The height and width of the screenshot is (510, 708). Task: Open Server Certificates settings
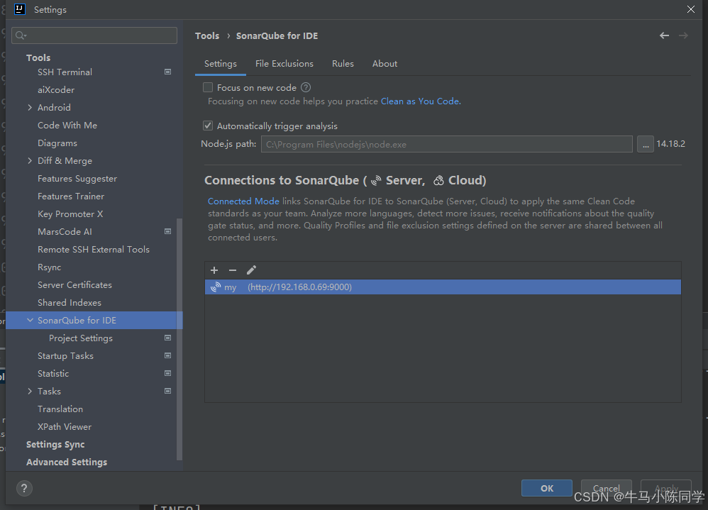pyautogui.click(x=74, y=284)
